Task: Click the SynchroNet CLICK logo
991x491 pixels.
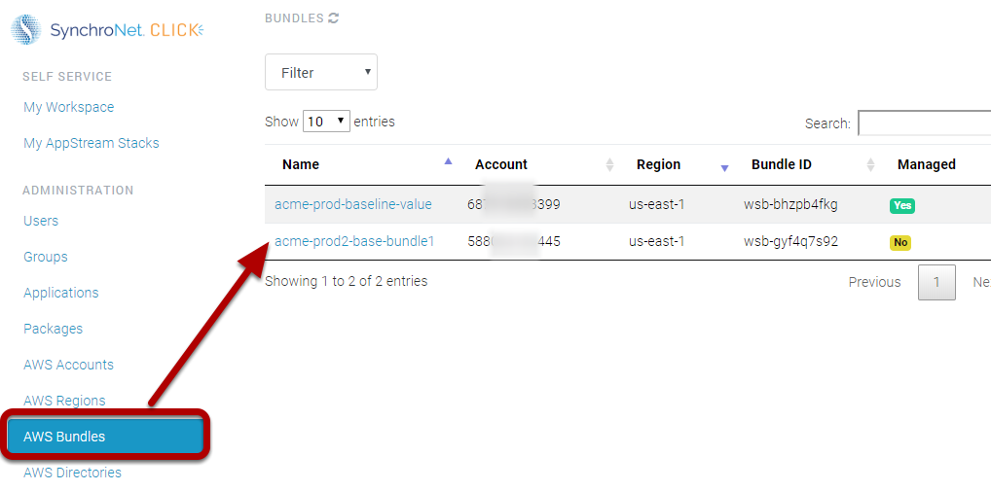Action: 107,30
